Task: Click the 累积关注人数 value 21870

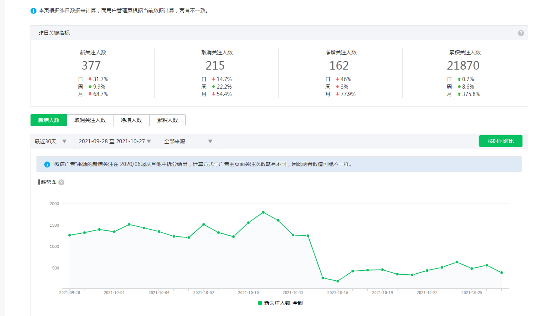Action: (463, 66)
